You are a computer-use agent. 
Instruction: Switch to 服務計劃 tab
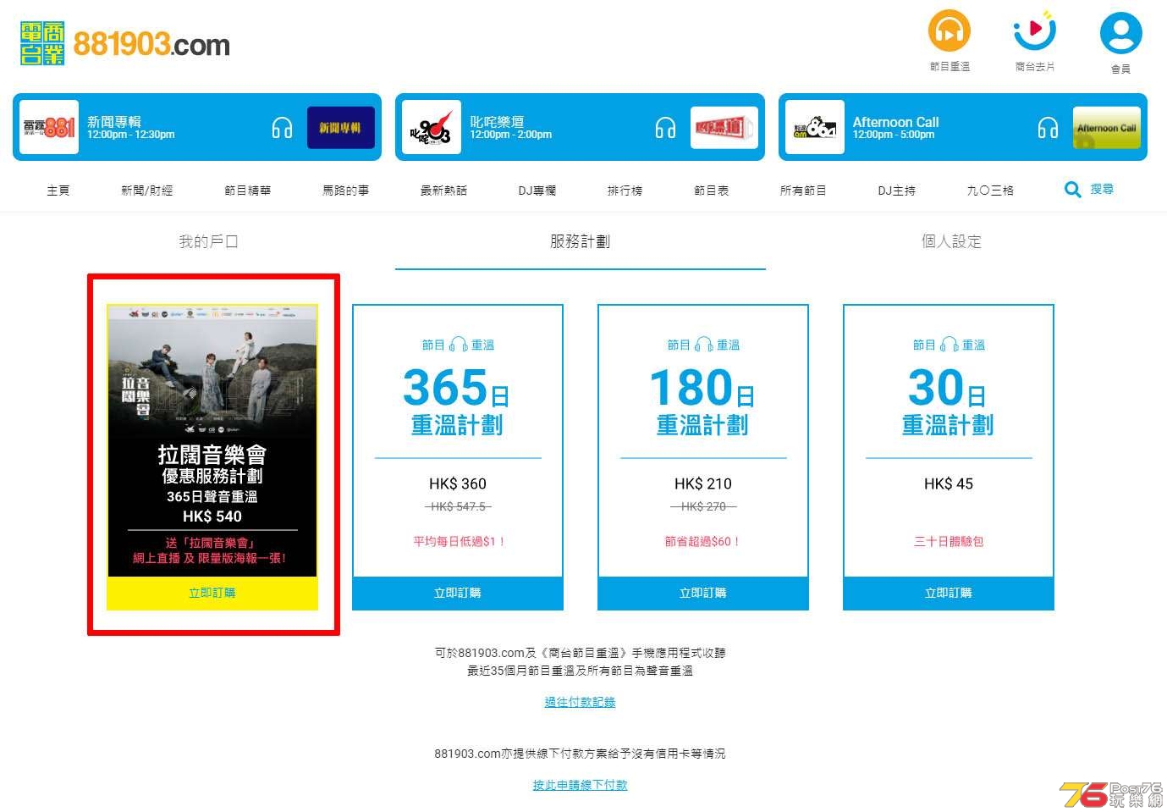tap(580, 241)
